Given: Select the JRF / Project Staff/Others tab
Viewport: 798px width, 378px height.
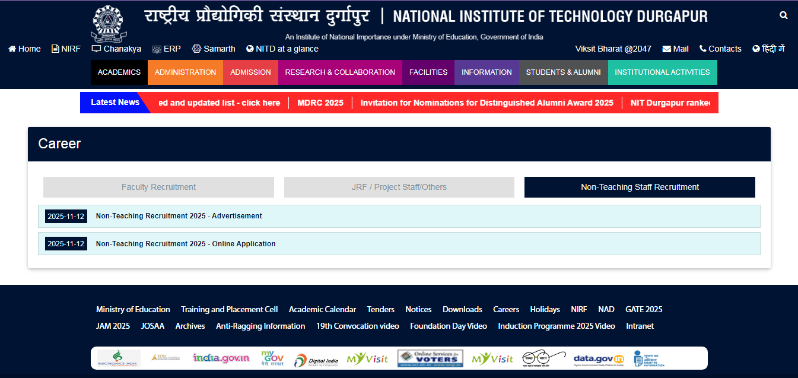Looking at the screenshot, I should (399, 187).
